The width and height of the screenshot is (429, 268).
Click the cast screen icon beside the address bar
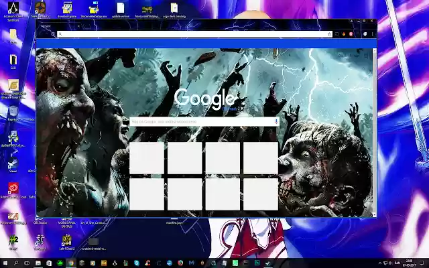[x=336, y=34]
